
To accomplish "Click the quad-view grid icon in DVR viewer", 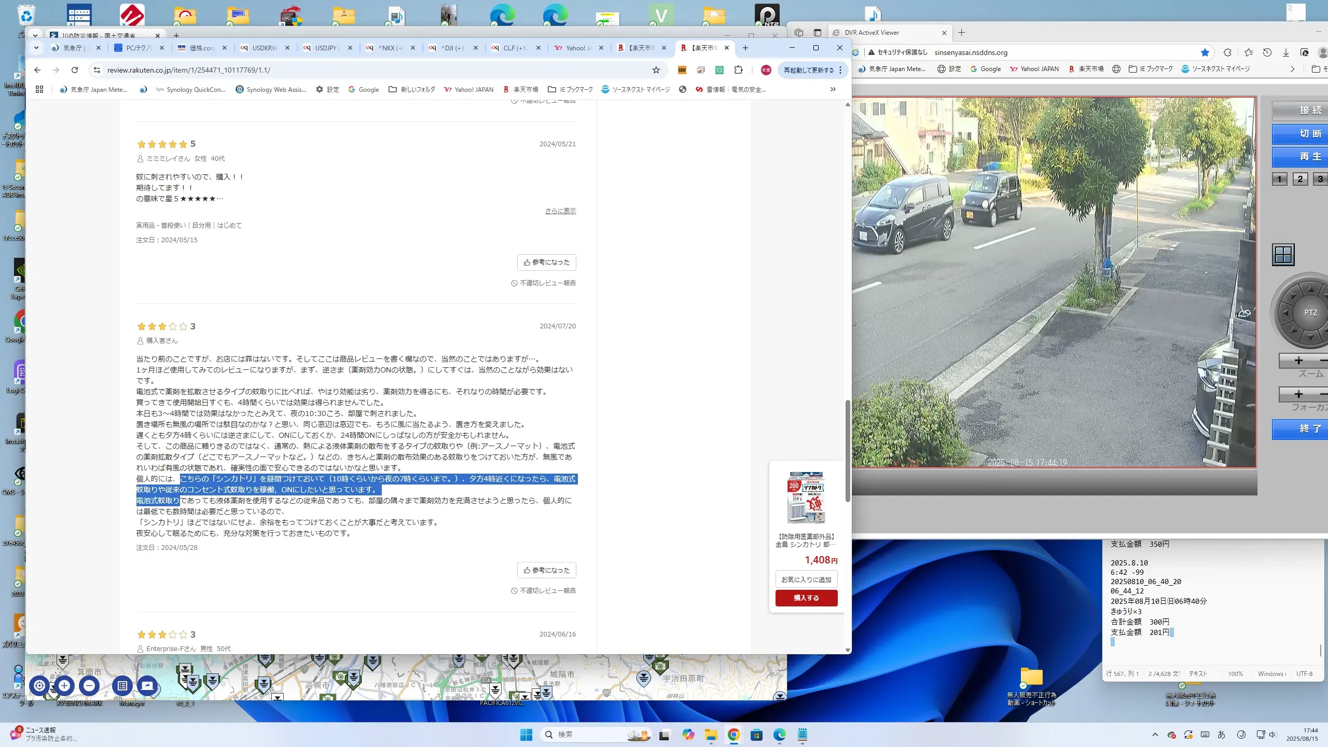I will 1283,255.
